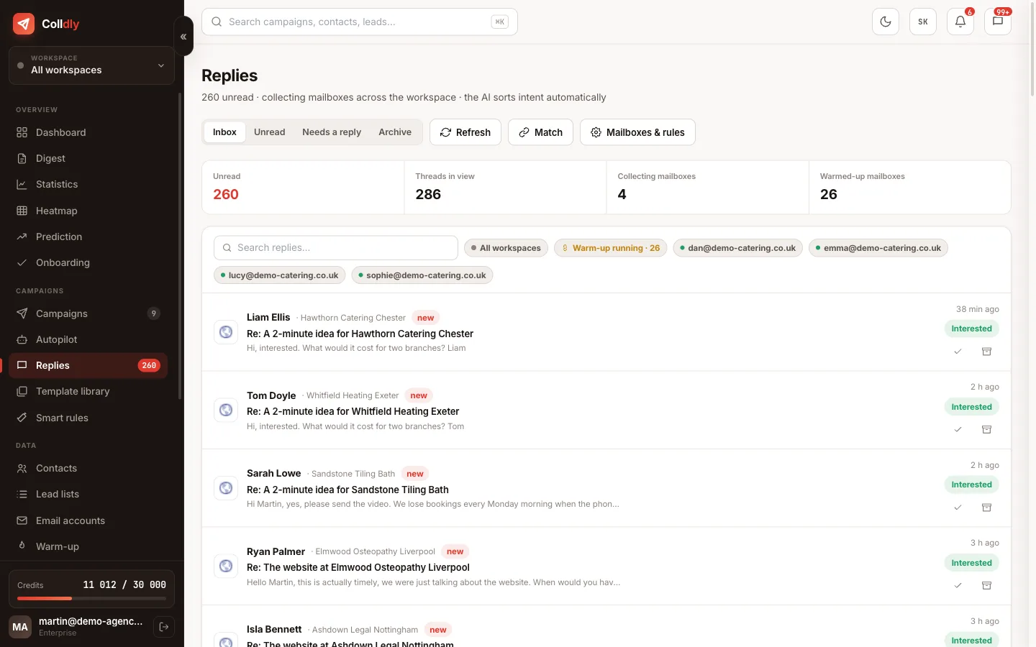Screen dimensions: 1036x647
Task: Open Warm-up page
Action: pyautogui.click(x=88, y=546)
